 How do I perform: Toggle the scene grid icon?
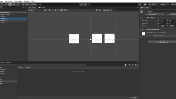click(65, 10)
